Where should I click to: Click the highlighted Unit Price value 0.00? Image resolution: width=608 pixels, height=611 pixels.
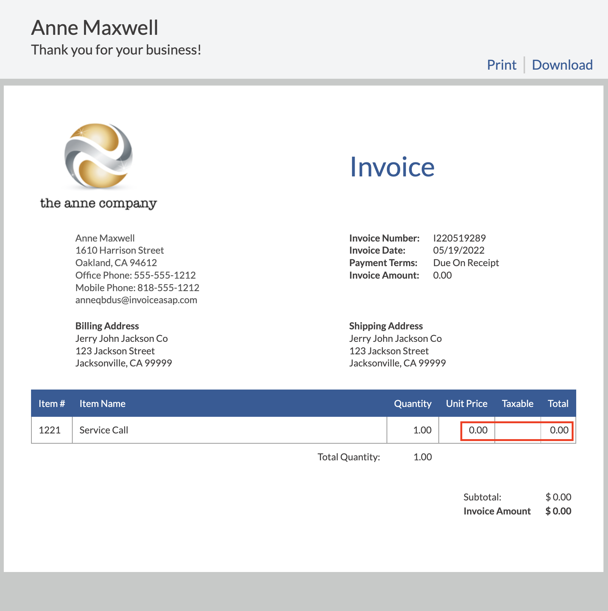click(477, 430)
